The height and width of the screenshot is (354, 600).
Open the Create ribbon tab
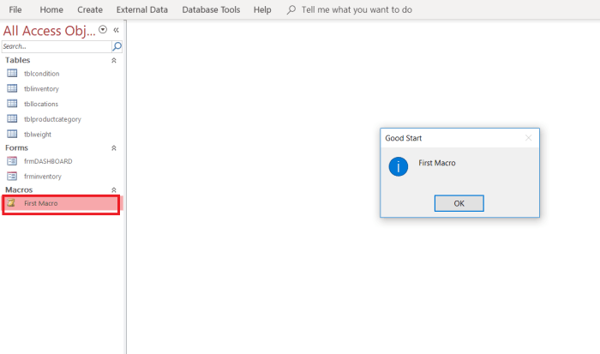pyautogui.click(x=90, y=9)
